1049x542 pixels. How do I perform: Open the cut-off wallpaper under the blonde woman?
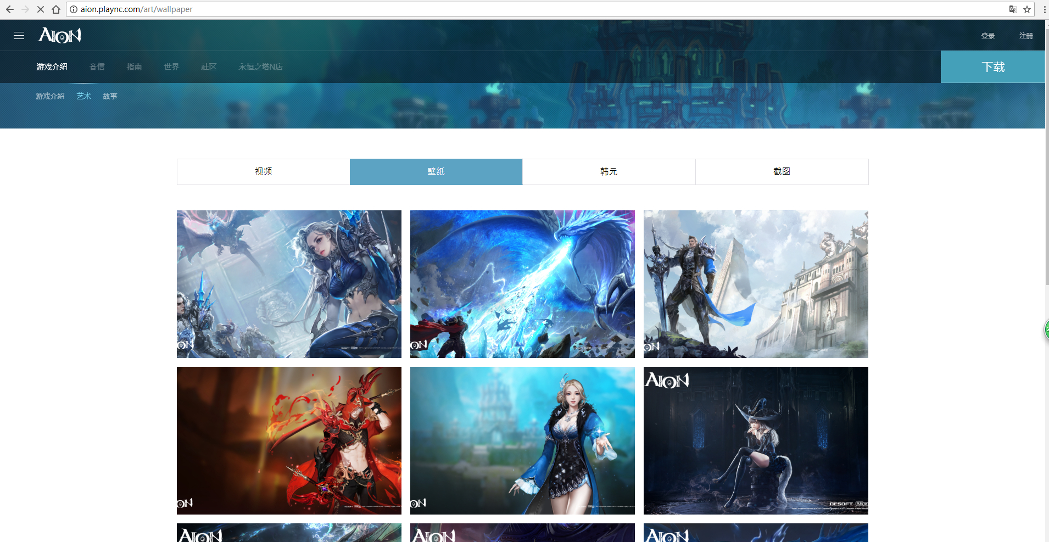[x=522, y=533]
